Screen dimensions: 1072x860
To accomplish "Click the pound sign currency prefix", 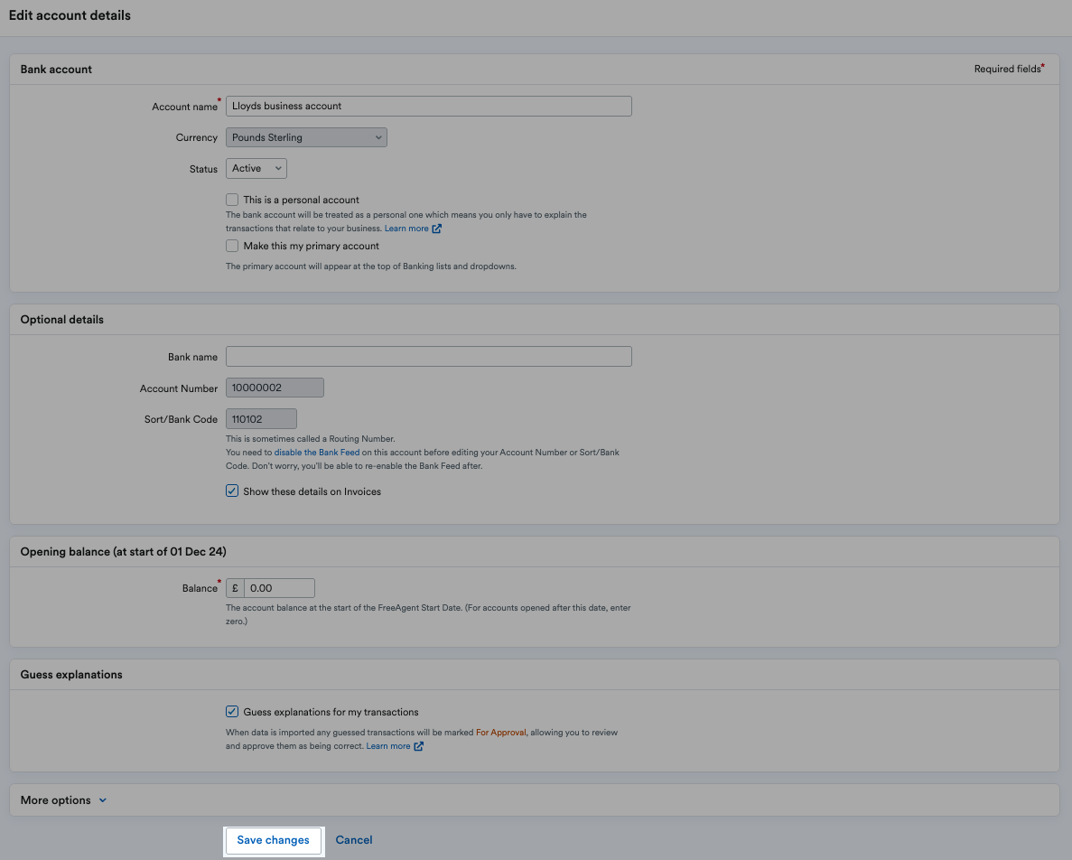I will click(x=235, y=588).
